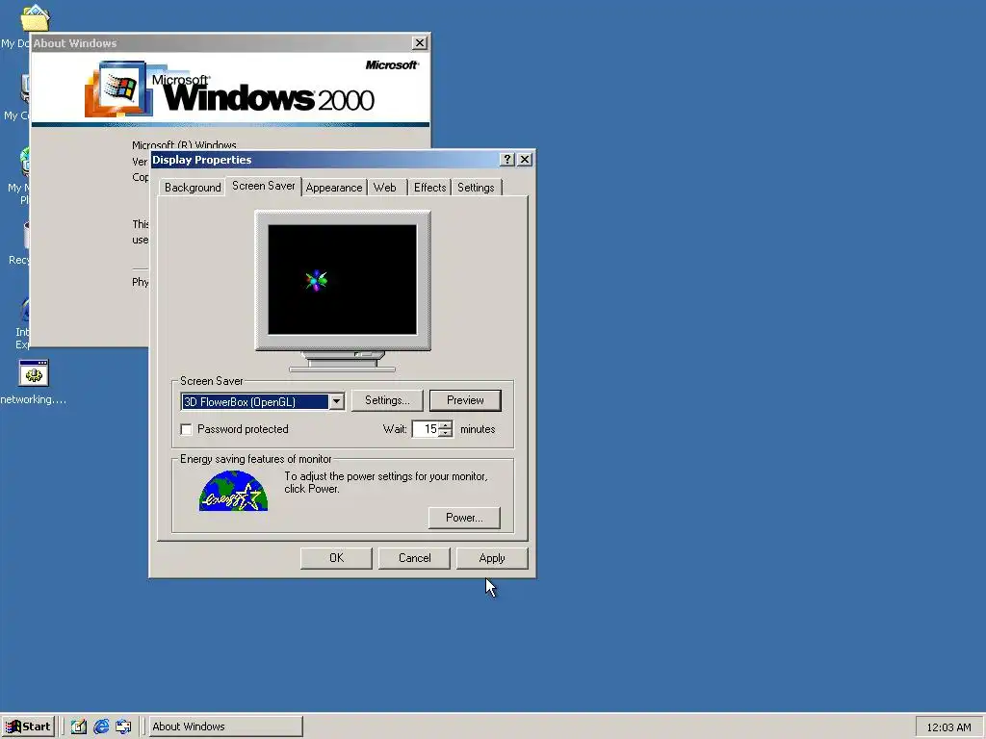Screen dimensions: 986x739
Task: Confirm with the OK button
Action: (336, 558)
